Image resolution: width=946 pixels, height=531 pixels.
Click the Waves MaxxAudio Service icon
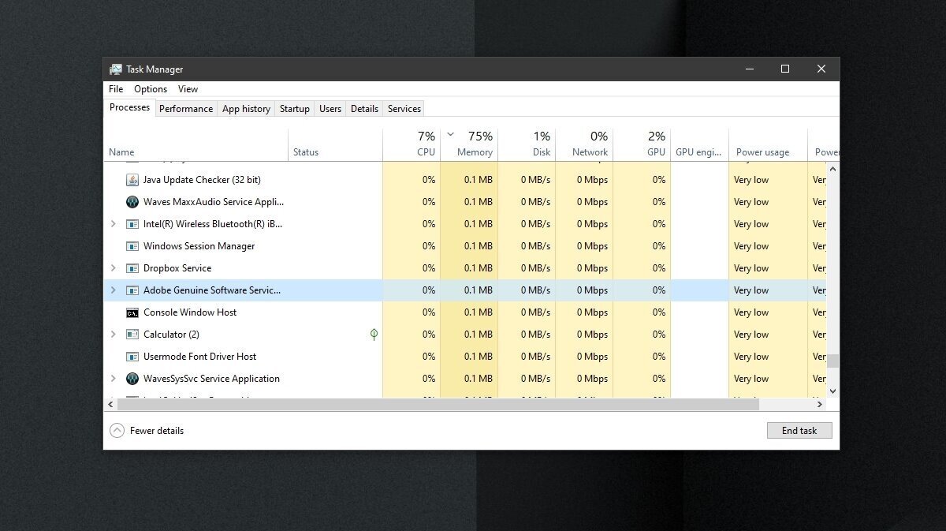coord(132,202)
